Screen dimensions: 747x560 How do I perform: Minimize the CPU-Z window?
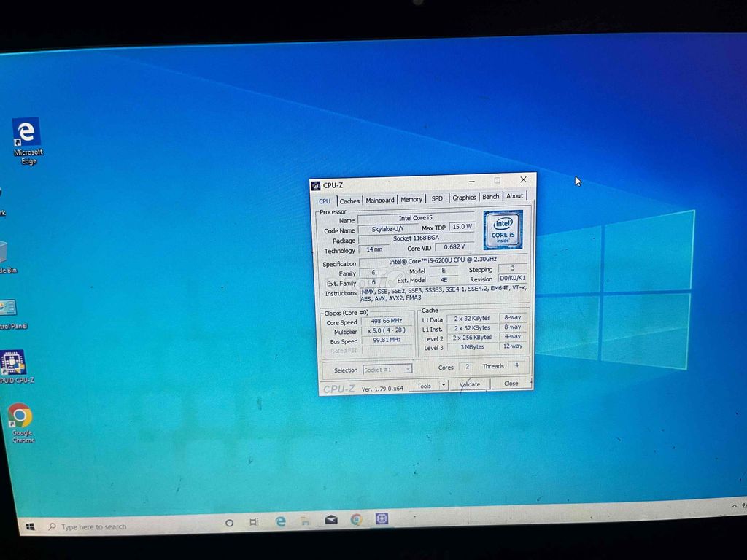[x=472, y=182]
